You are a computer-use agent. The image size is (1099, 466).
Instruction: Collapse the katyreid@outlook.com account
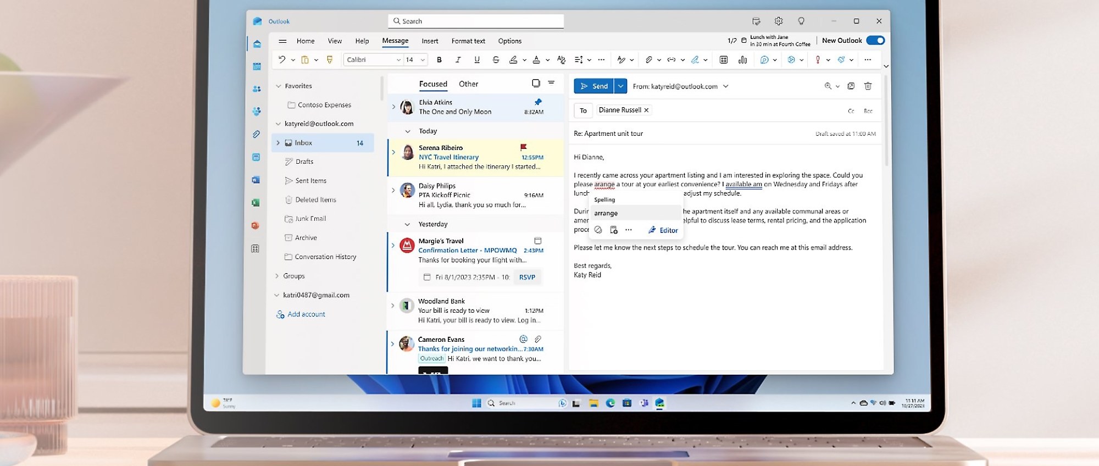pos(278,124)
